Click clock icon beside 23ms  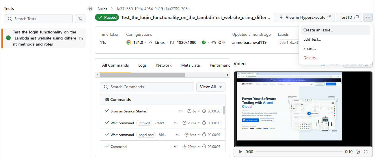pos(184,123)
